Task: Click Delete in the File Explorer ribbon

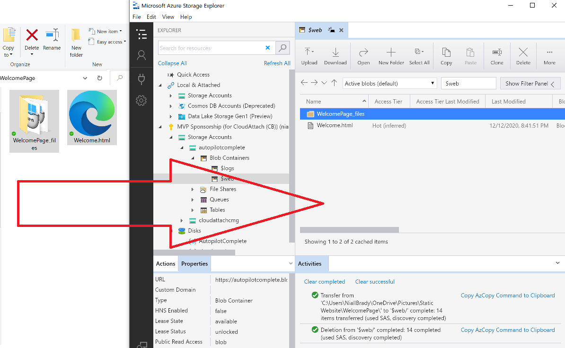Action: coord(32,42)
